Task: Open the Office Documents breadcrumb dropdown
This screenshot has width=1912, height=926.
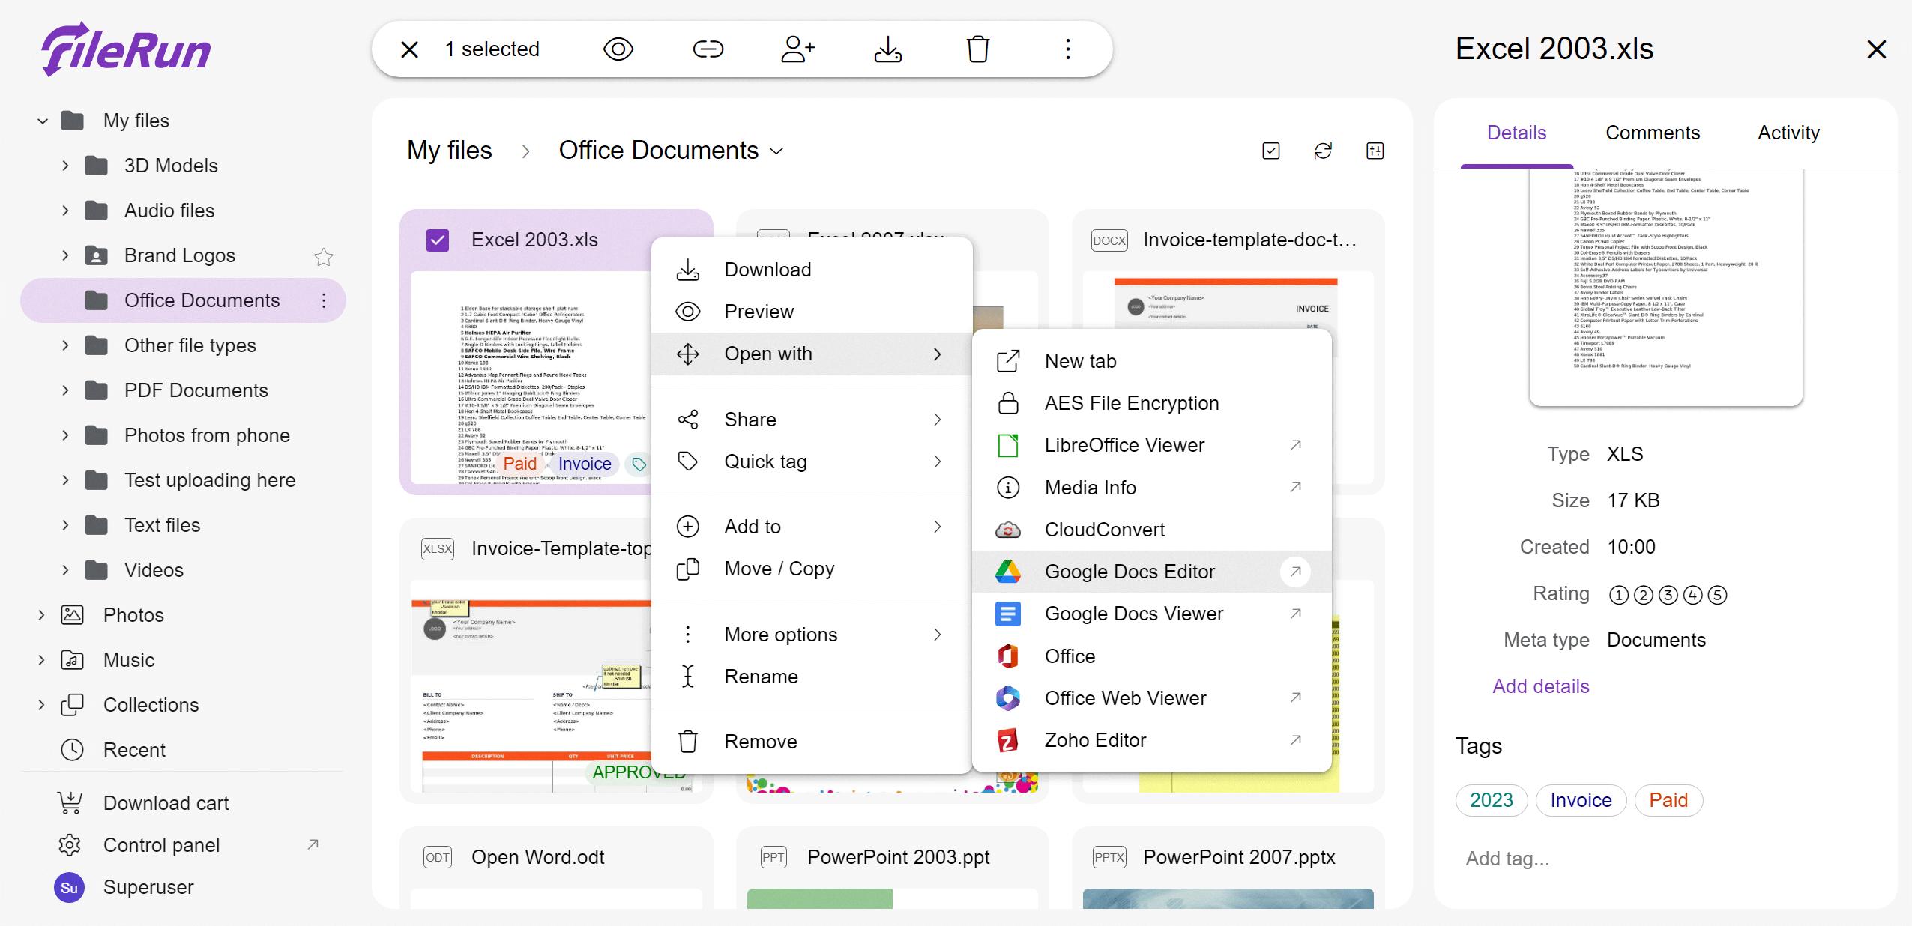Action: (x=776, y=151)
